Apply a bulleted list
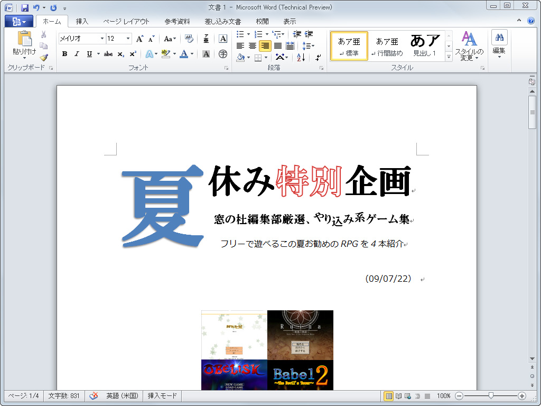Viewport: 541px width, 406px height. pyautogui.click(x=241, y=34)
